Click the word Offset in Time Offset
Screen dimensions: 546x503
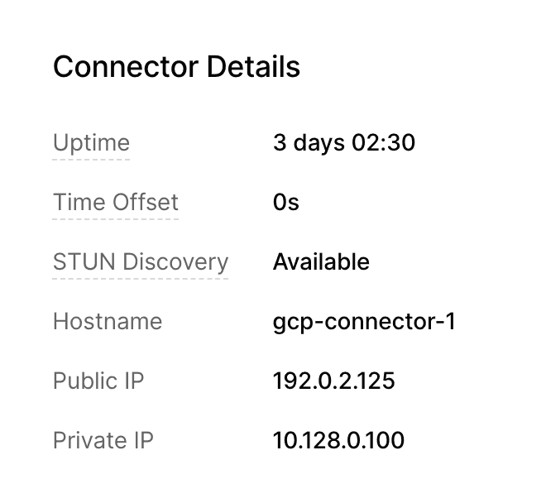click(146, 202)
